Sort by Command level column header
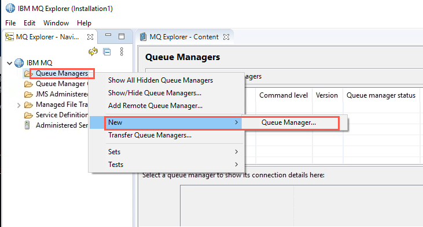The width and height of the screenshot is (423, 227). [284, 95]
